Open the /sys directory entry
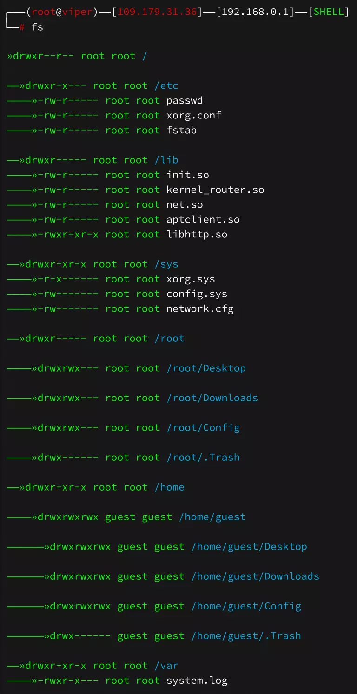 point(166,264)
